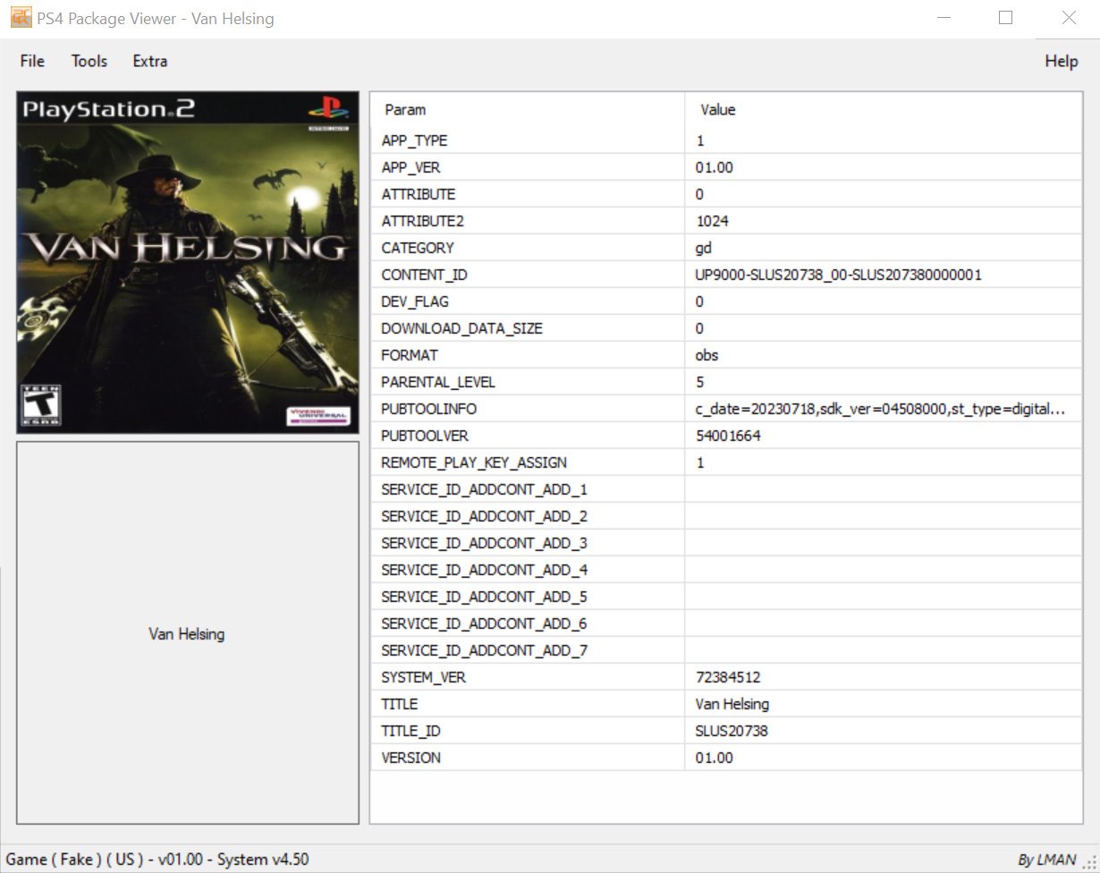Click the Value column header
Viewport: 1100px width, 873px height.
coord(884,109)
